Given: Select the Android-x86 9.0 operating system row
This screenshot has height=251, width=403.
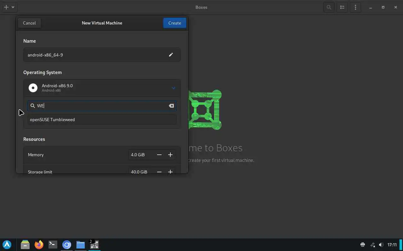Looking at the screenshot, I should [x=102, y=88].
